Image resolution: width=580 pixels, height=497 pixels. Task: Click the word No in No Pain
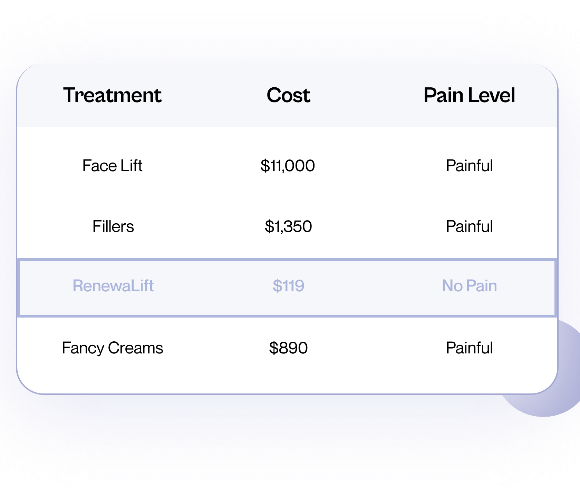452,286
